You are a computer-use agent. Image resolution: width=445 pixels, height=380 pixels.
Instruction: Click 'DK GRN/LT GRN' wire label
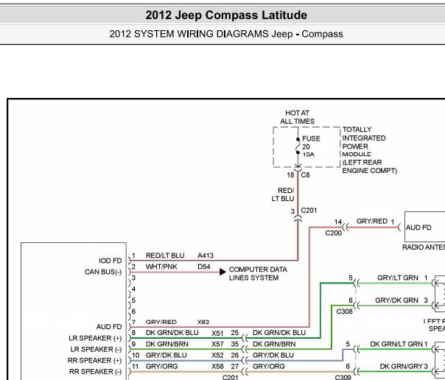[x=397, y=344]
